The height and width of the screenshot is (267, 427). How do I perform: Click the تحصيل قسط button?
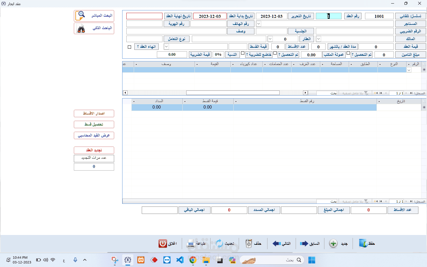pos(94,124)
